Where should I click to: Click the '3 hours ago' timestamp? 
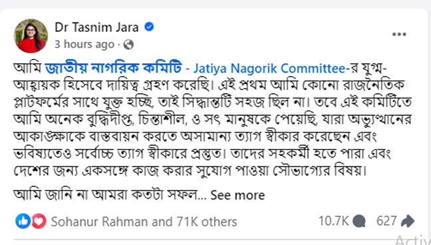point(84,45)
